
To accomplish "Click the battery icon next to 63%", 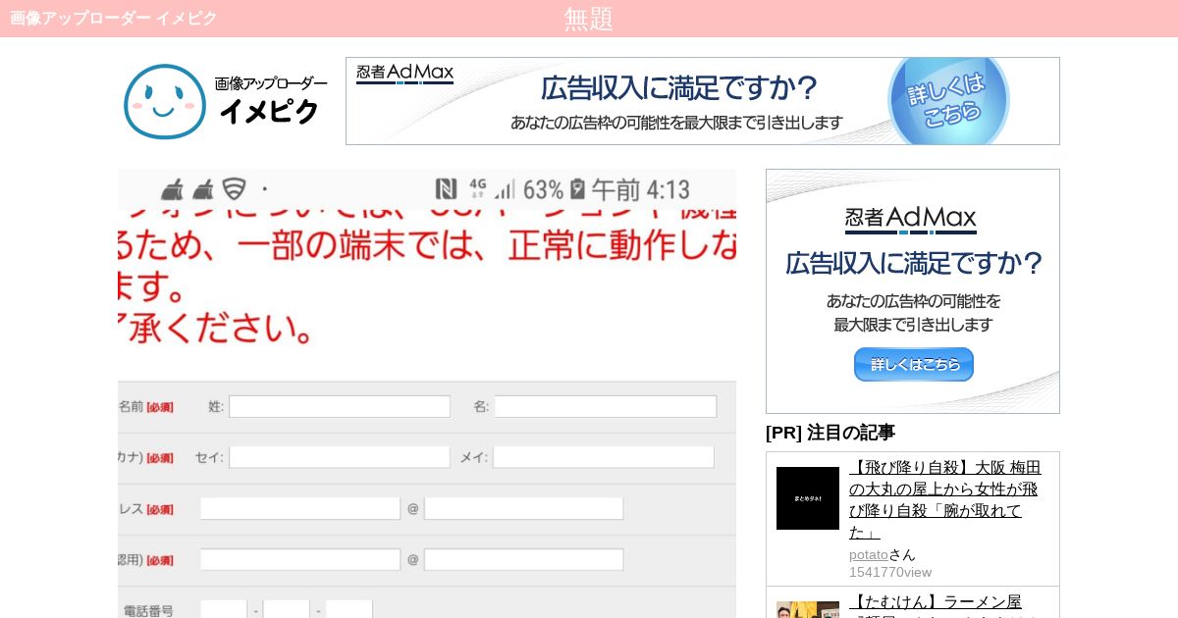I will (578, 189).
